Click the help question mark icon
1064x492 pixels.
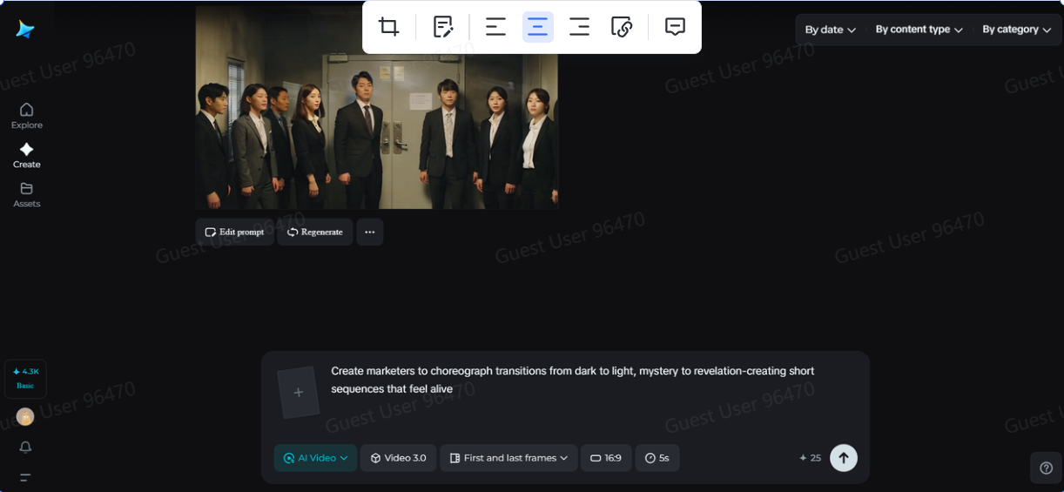(1046, 468)
